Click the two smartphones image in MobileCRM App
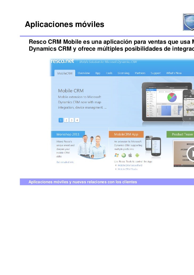This screenshot has height=275, width=194. (x=153, y=146)
